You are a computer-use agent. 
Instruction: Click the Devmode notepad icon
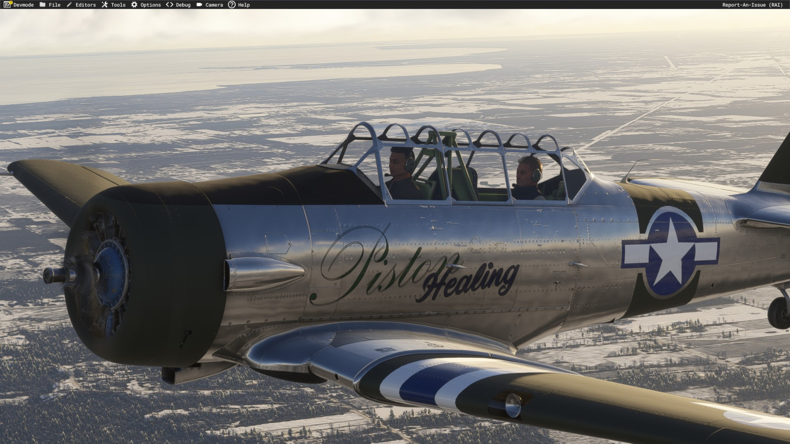pos(7,5)
